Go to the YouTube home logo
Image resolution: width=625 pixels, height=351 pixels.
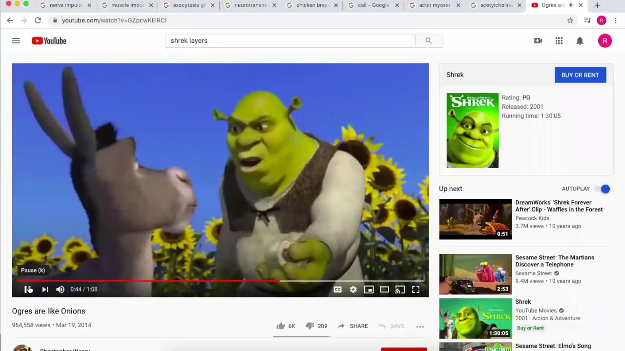pyautogui.click(x=49, y=41)
